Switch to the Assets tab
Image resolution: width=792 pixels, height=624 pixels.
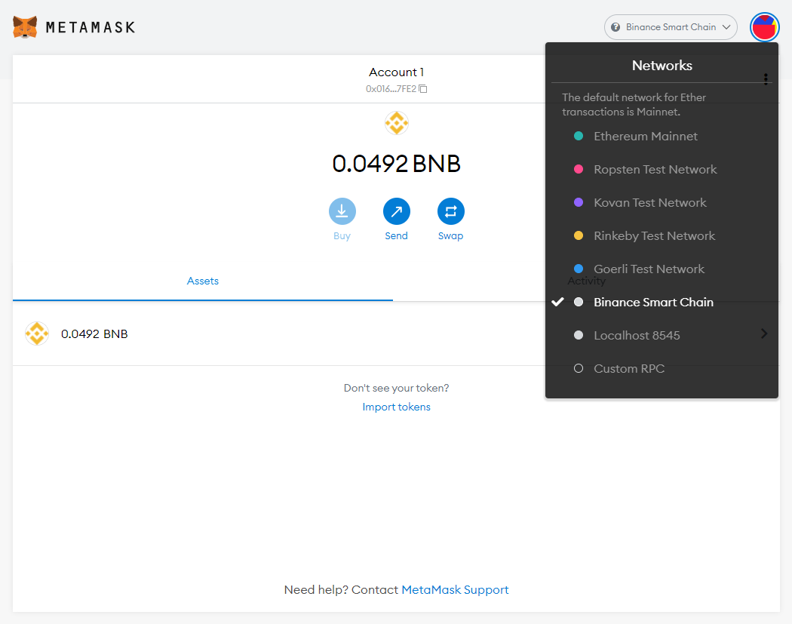[x=203, y=281]
